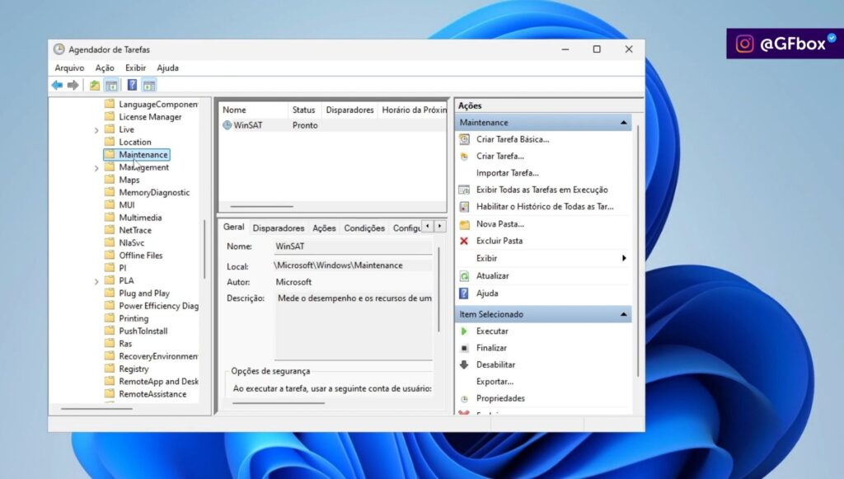Click Importar Tarefa... in the actions pane

point(508,173)
